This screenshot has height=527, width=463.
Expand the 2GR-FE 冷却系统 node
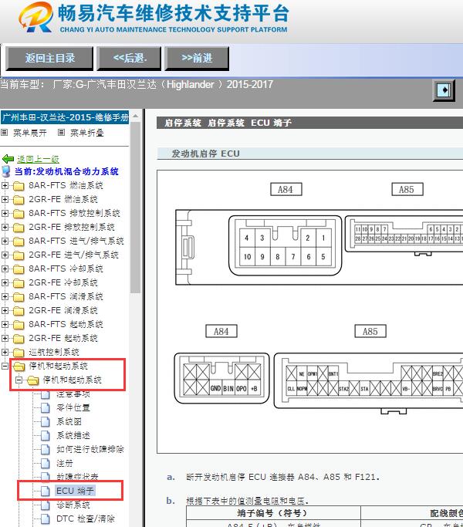coord(5,282)
